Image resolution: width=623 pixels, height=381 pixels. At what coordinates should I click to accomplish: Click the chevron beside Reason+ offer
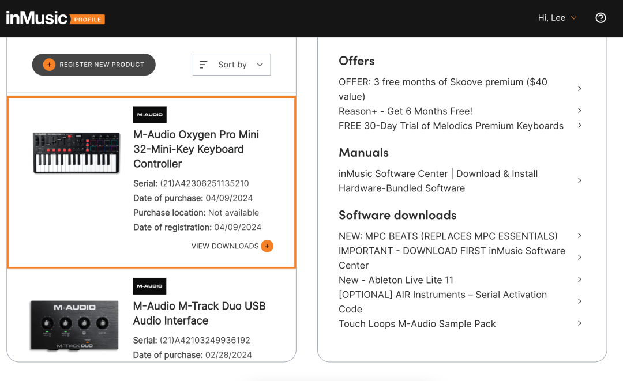coord(580,110)
